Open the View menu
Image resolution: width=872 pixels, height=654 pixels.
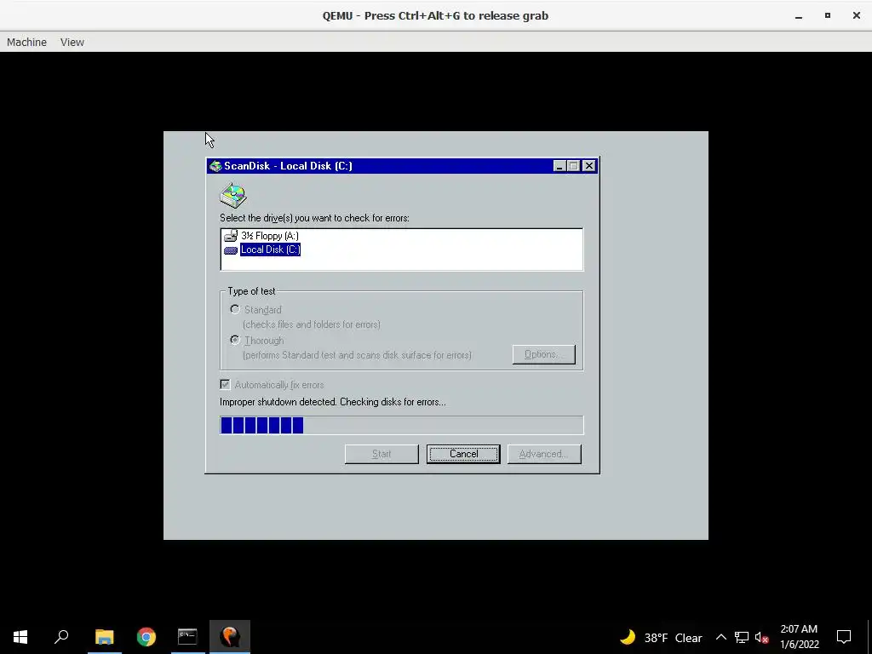pyautogui.click(x=72, y=43)
